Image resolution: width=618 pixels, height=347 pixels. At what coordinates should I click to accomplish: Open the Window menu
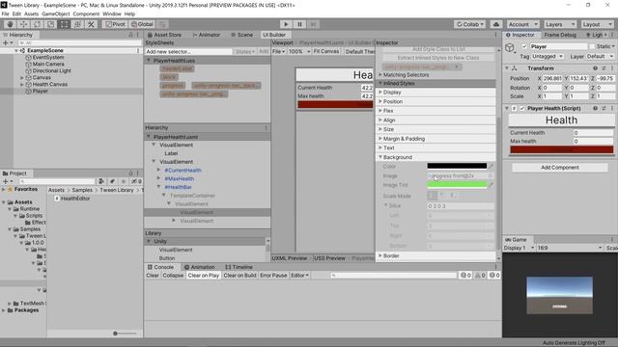(x=112, y=13)
